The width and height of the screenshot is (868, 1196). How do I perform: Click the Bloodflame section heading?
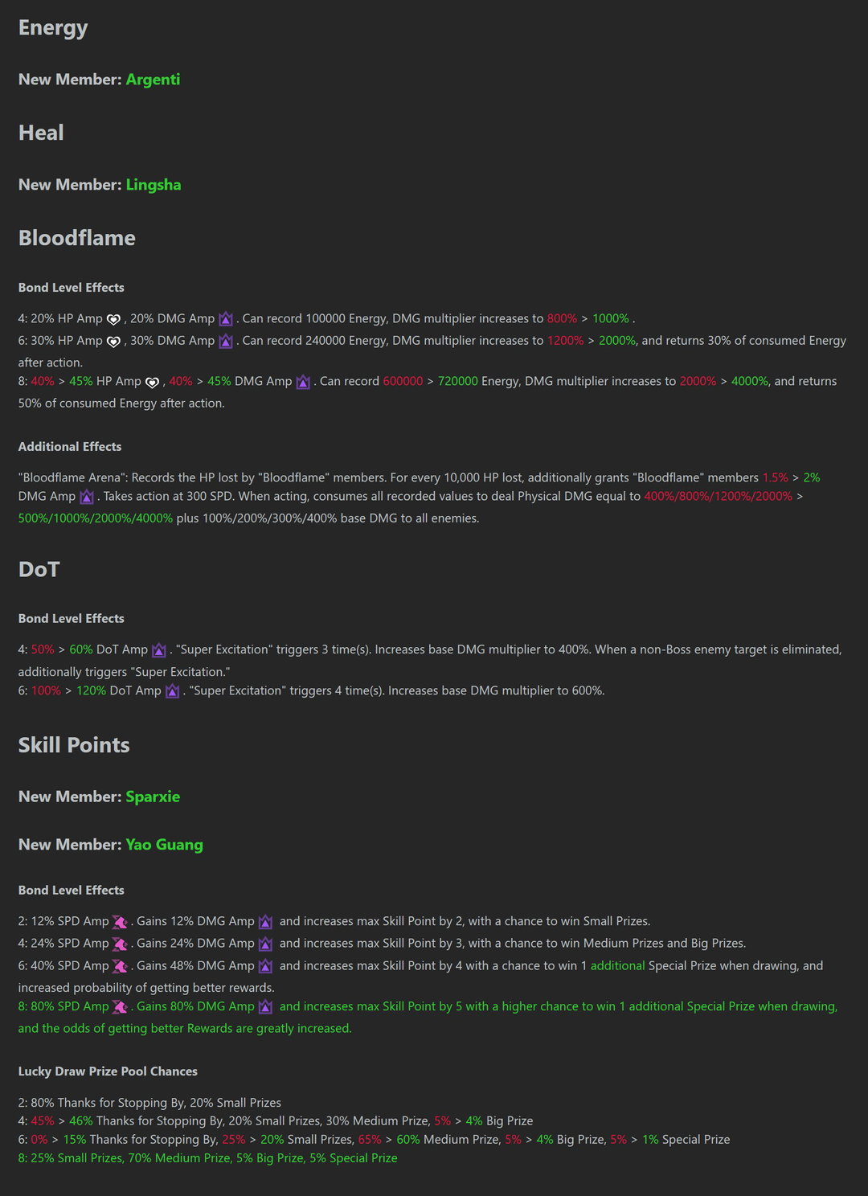click(x=77, y=238)
